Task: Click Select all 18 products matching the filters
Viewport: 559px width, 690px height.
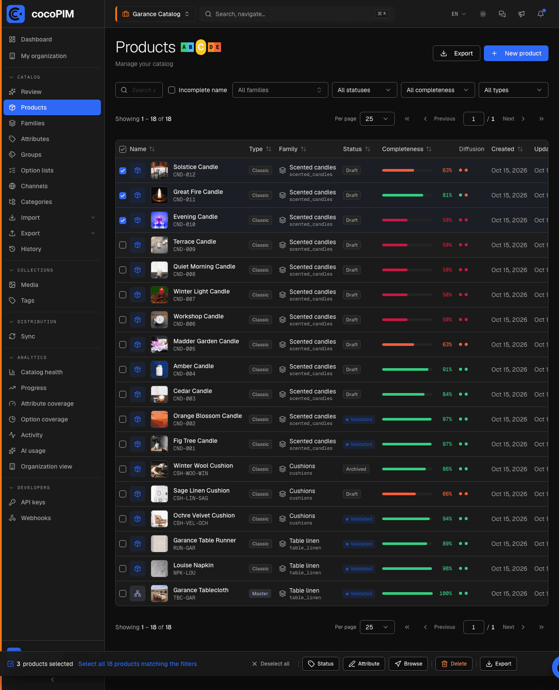Action: tap(138, 664)
